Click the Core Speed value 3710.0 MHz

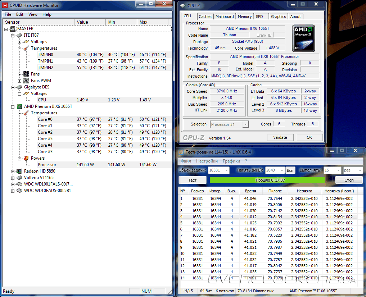click(227, 91)
